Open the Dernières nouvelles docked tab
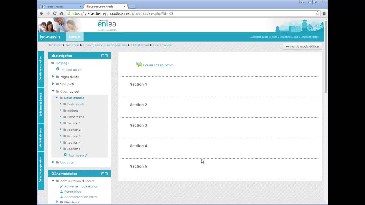Screen dimensions: 365x205 coord(41,69)
